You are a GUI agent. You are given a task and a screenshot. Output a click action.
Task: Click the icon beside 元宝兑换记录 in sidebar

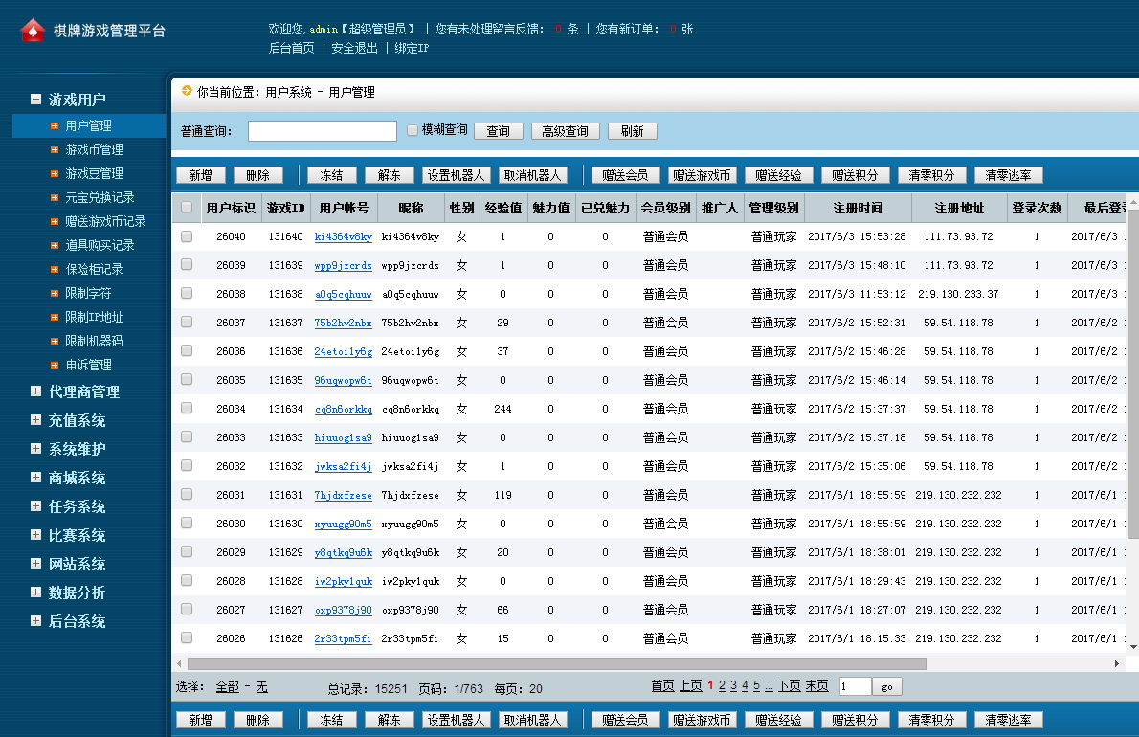(x=55, y=197)
